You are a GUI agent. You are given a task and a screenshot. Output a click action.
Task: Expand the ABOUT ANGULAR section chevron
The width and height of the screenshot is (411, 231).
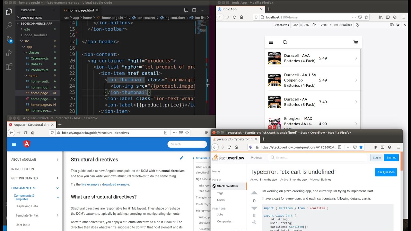pos(57,159)
